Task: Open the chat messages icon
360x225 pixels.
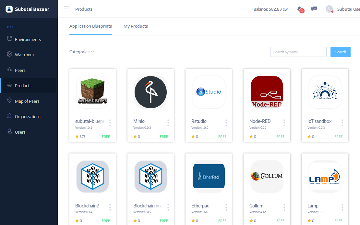Action: point(314,9)
